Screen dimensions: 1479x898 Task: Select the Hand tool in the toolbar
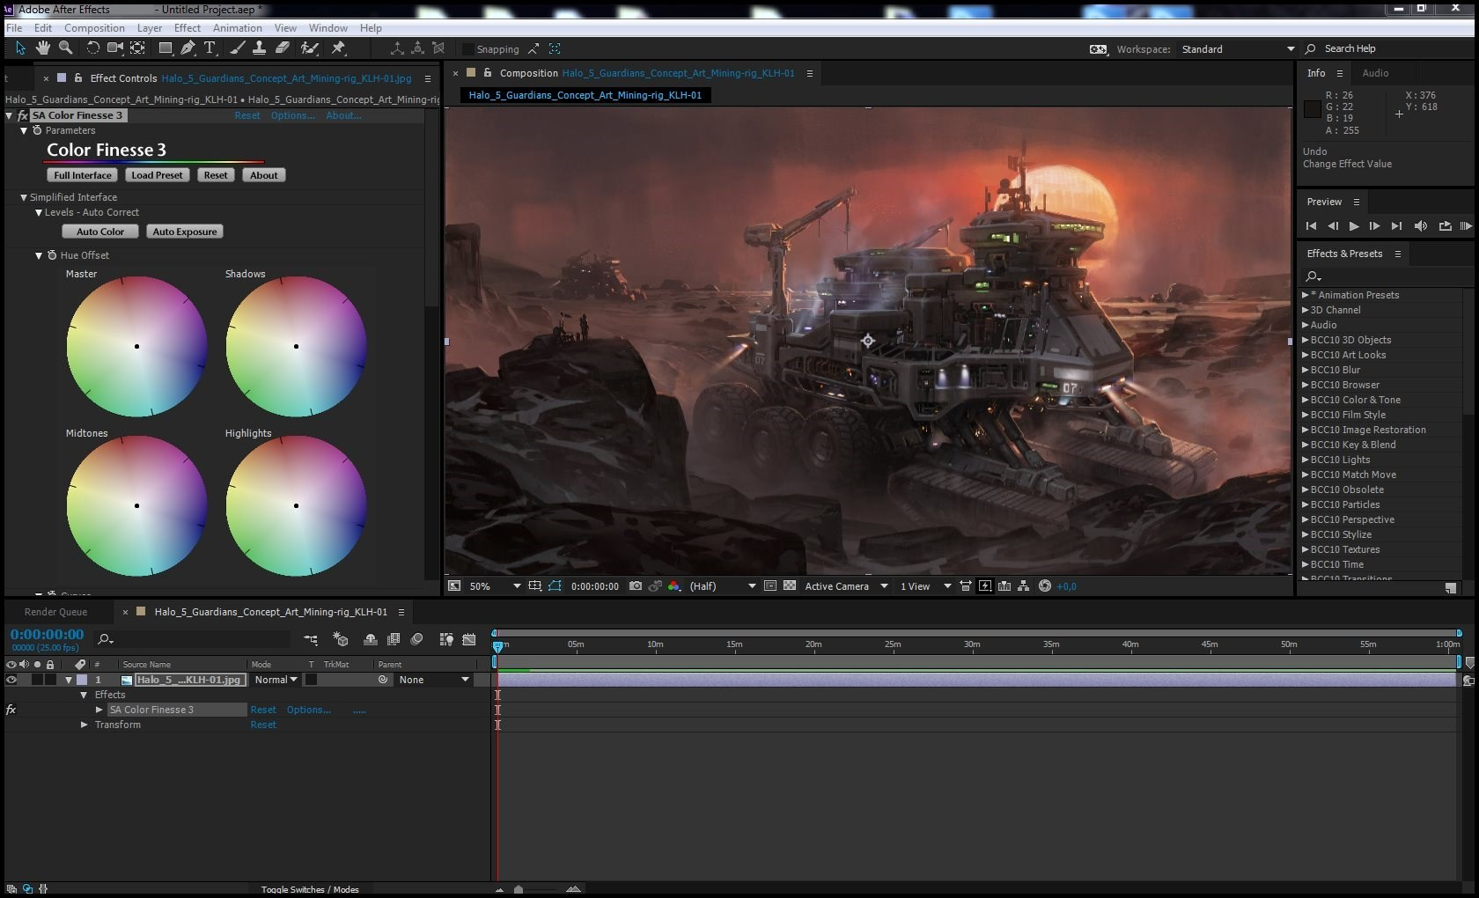42,48
